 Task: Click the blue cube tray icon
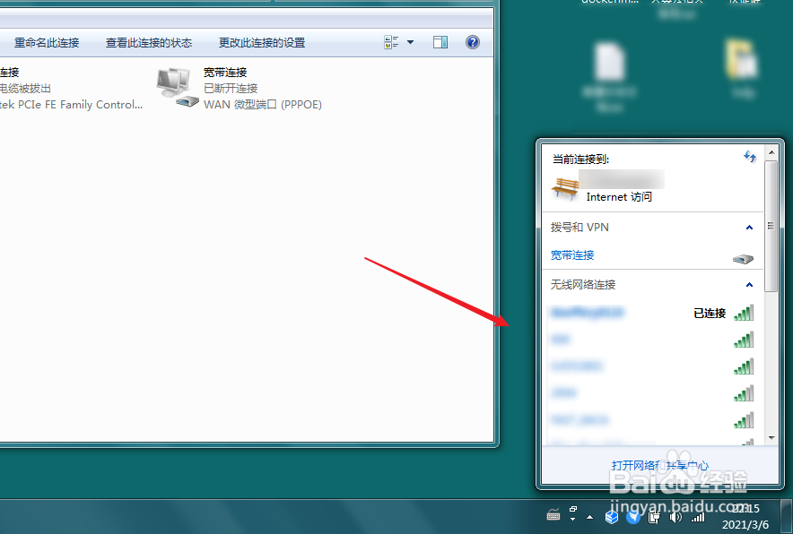pos(612,517)
